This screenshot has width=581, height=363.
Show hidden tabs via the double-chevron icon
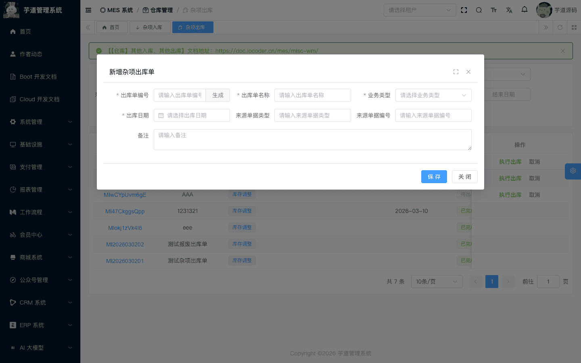coord(545,27)
